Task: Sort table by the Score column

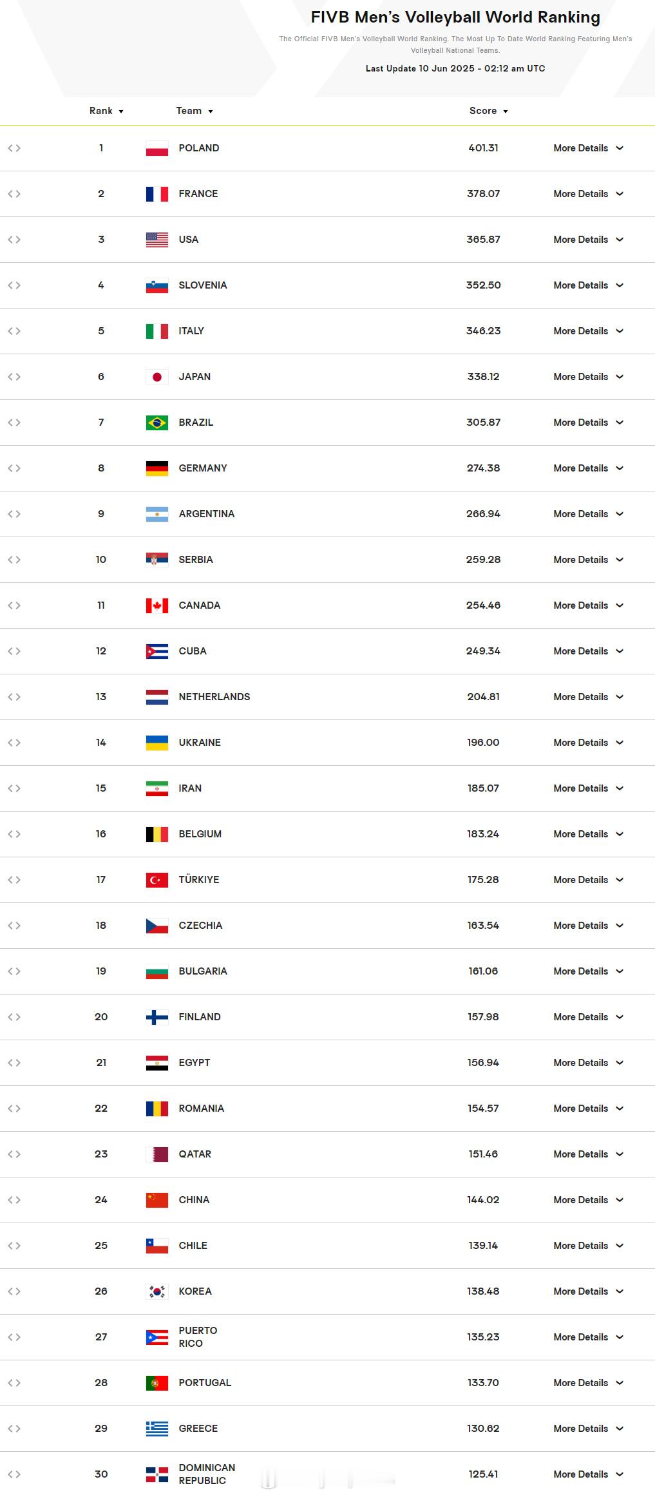Action: tap(489, 111)
